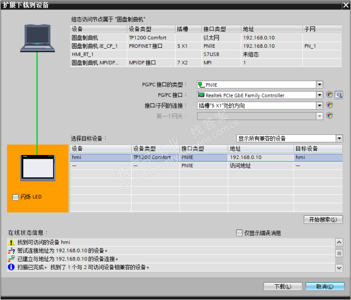Click the 开始搜索(S) button
This screenshot has height=300, width=351.
323,219
